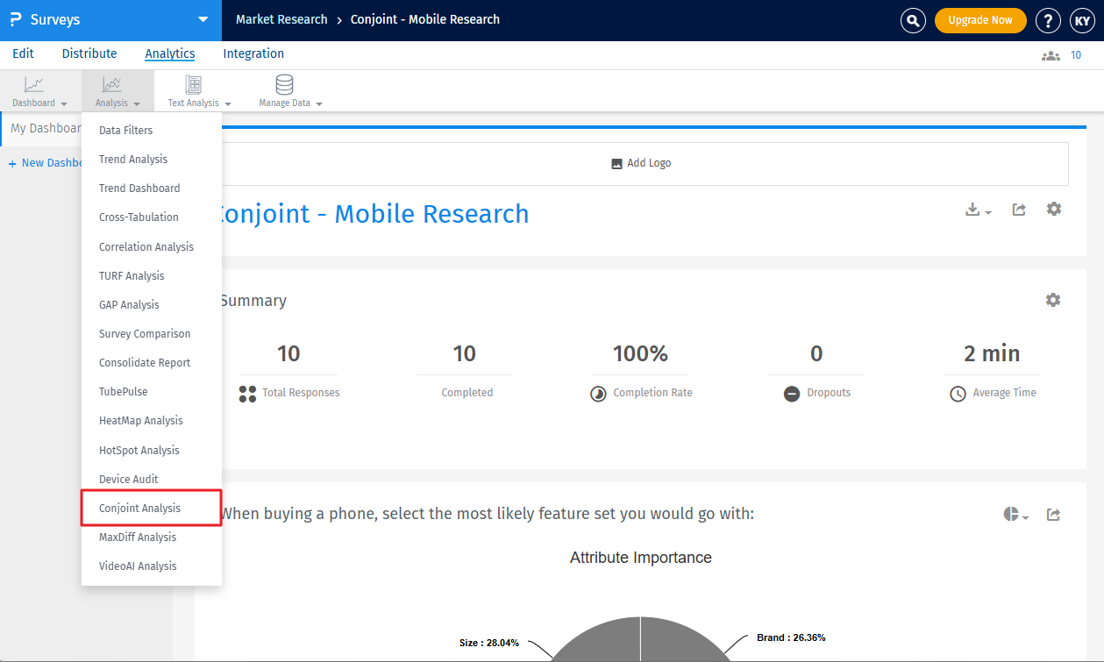
Task: Open the help question mark icon
Action: tap(1048, 20)
